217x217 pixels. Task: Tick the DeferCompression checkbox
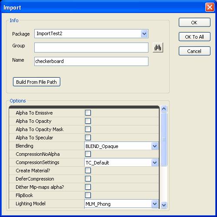point(88,179)
